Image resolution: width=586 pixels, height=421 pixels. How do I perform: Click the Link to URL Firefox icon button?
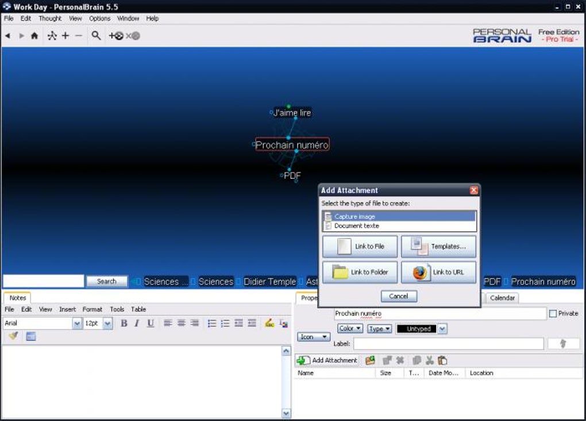(x=438, y=272)
